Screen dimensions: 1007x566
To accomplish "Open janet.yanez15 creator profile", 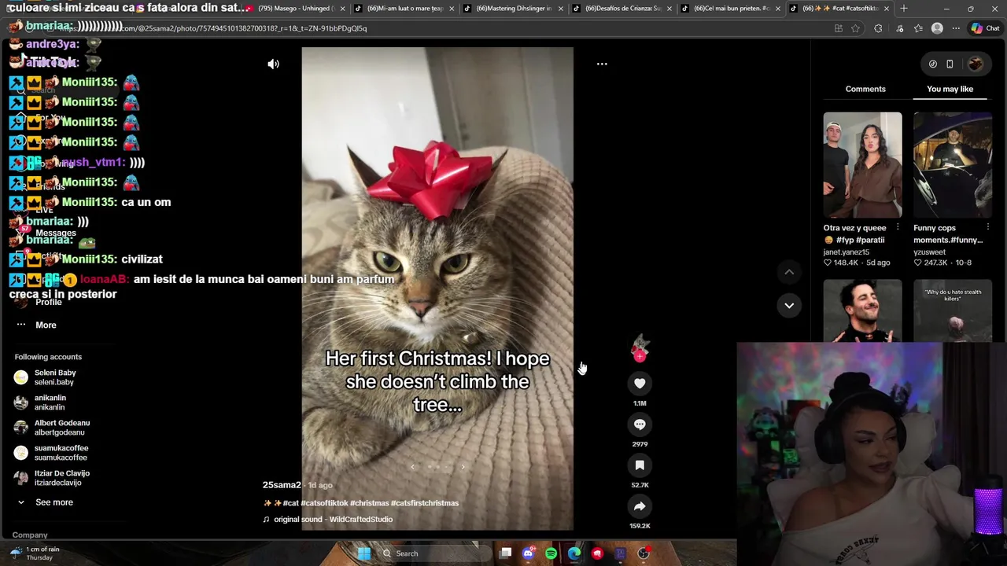I will click(847, 252).
